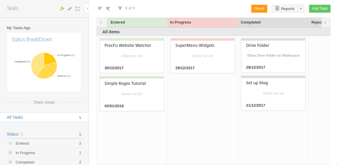The width and height of the screenshot is (337, 165).
Task: Click the crossed tools icon in toolbar
Action: coord(108,9)
